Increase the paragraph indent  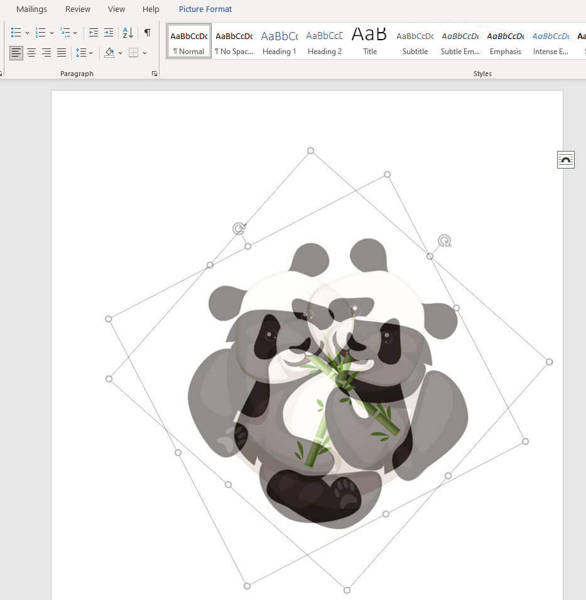tap(109, 33)
